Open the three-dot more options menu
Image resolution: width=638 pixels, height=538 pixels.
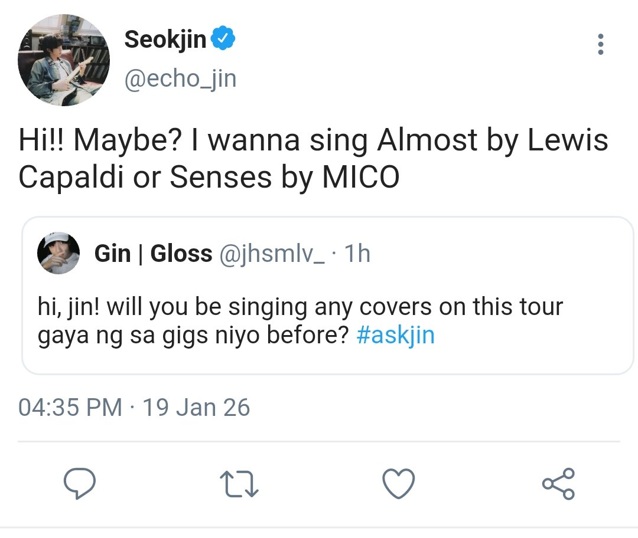(601, 45)
